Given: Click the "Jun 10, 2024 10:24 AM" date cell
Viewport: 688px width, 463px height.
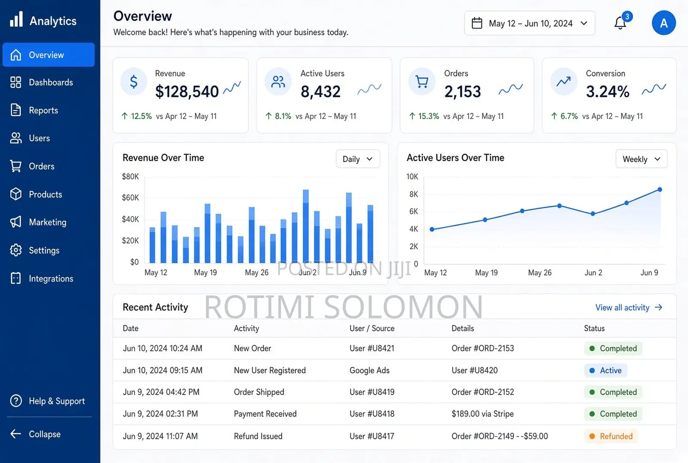Looking at the screenshot, I should (163, 348).
